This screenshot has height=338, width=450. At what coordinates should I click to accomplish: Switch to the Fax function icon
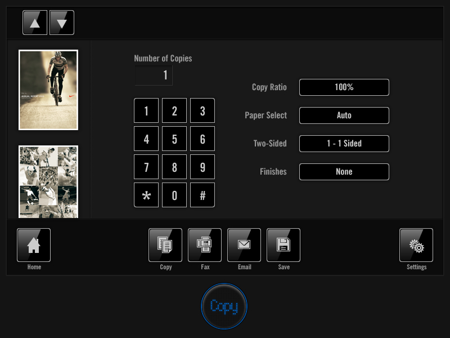(x=205, y=245)
